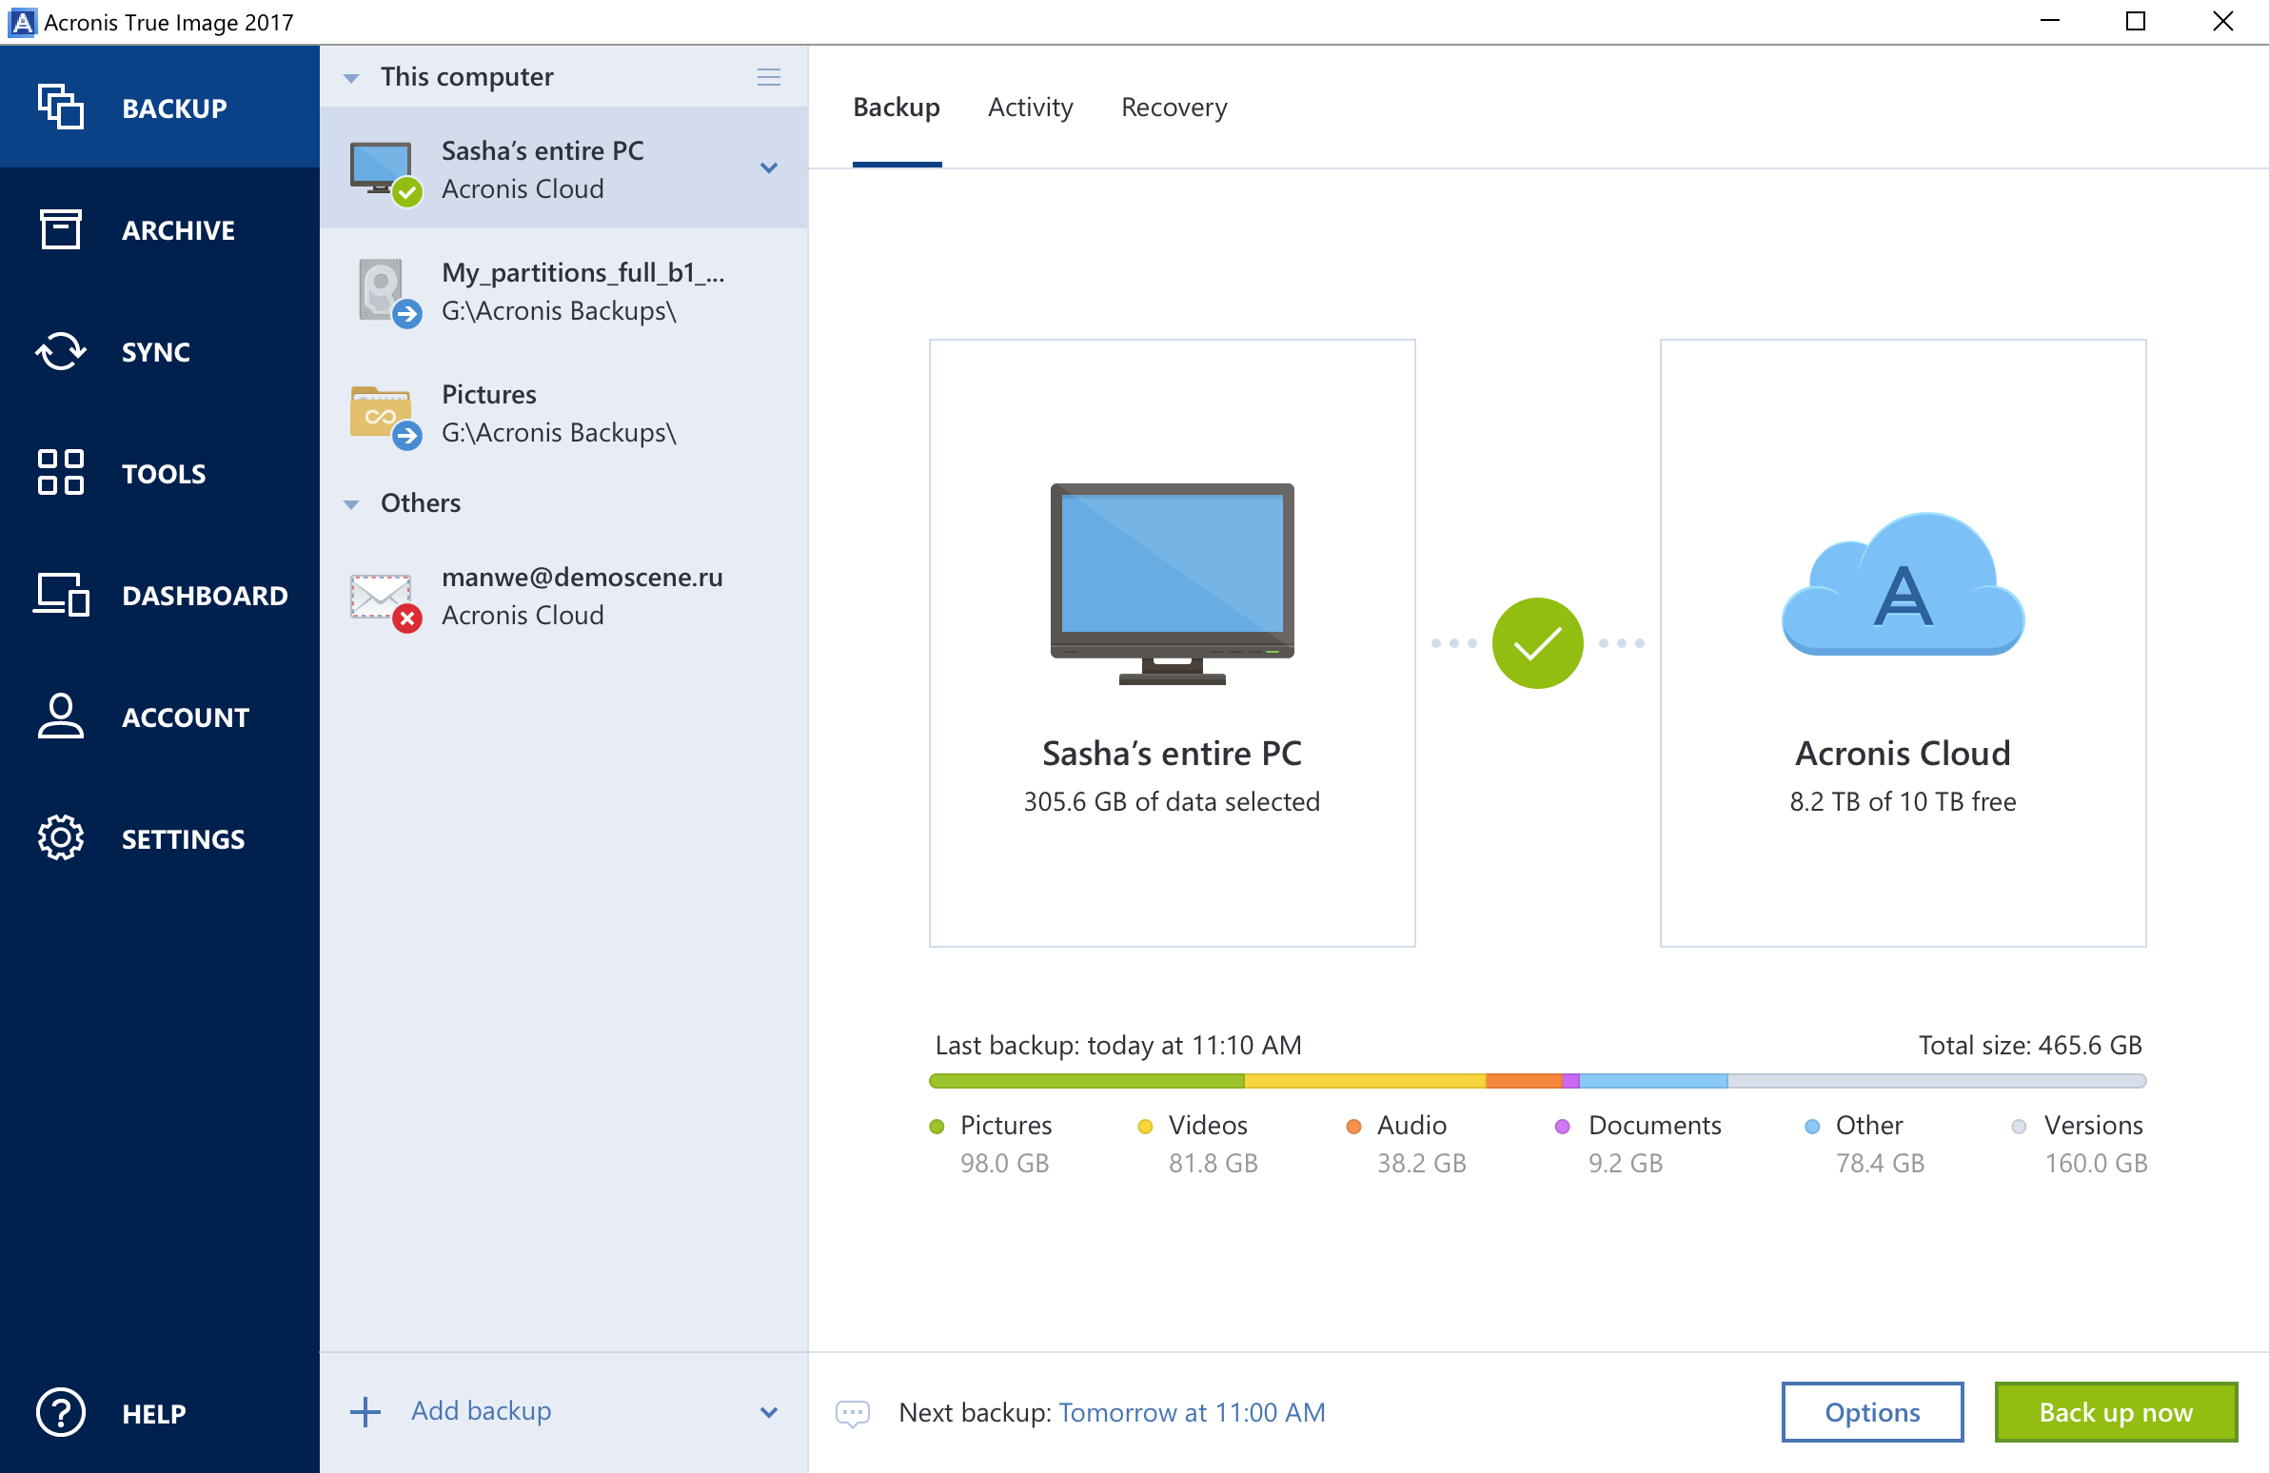This screenshot has width=2269, height=1473.
Task: Click the green checkmark status circle
Action: [x=1537, y=643]
